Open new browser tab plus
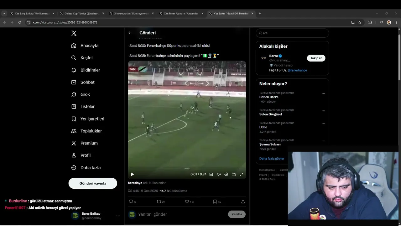Screen dimensions: 401x226 pyautogui.click(x=260, y=13)
